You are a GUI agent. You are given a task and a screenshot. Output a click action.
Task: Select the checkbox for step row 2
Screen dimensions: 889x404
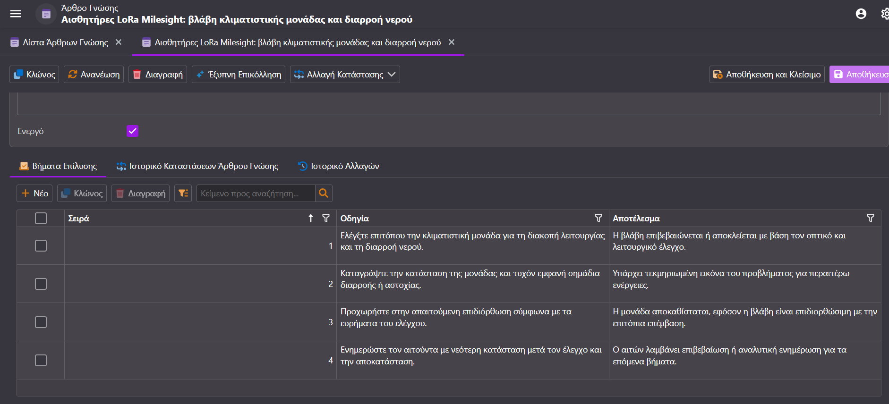(41, 284)
